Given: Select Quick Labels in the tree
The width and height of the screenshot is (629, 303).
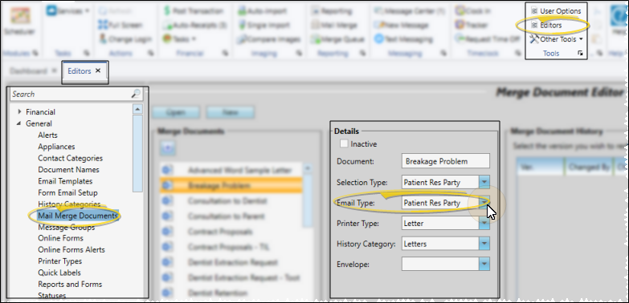Looking at the screenshot, I should click(x=59, y=273).
